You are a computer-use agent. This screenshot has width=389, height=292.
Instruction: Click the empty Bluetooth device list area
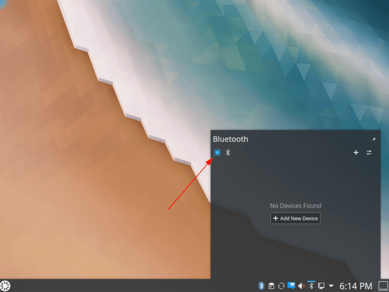pyautogui.click(x=295, y=178)
